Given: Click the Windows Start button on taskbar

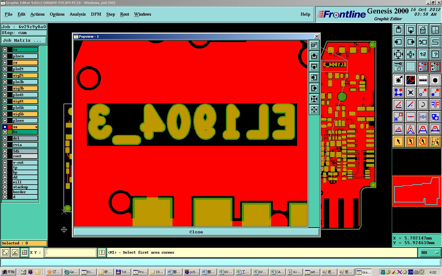Looking at the screenshot, I should pos(9,272).
